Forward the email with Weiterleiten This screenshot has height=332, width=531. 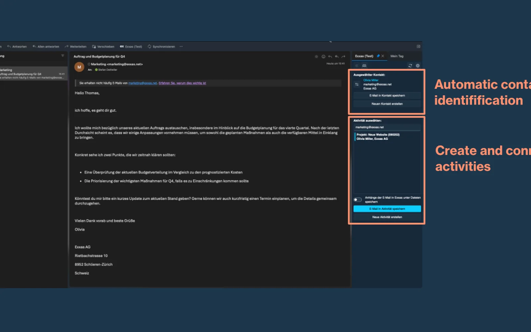[76, 46]
